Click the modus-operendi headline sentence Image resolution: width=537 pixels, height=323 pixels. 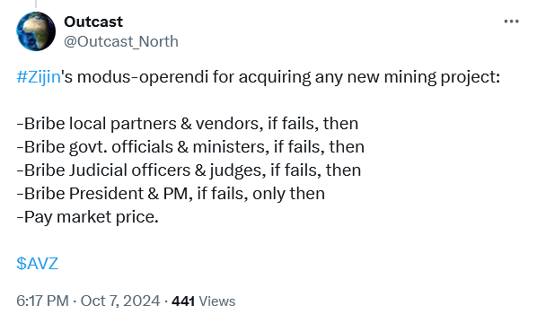[x=259, y=77]
